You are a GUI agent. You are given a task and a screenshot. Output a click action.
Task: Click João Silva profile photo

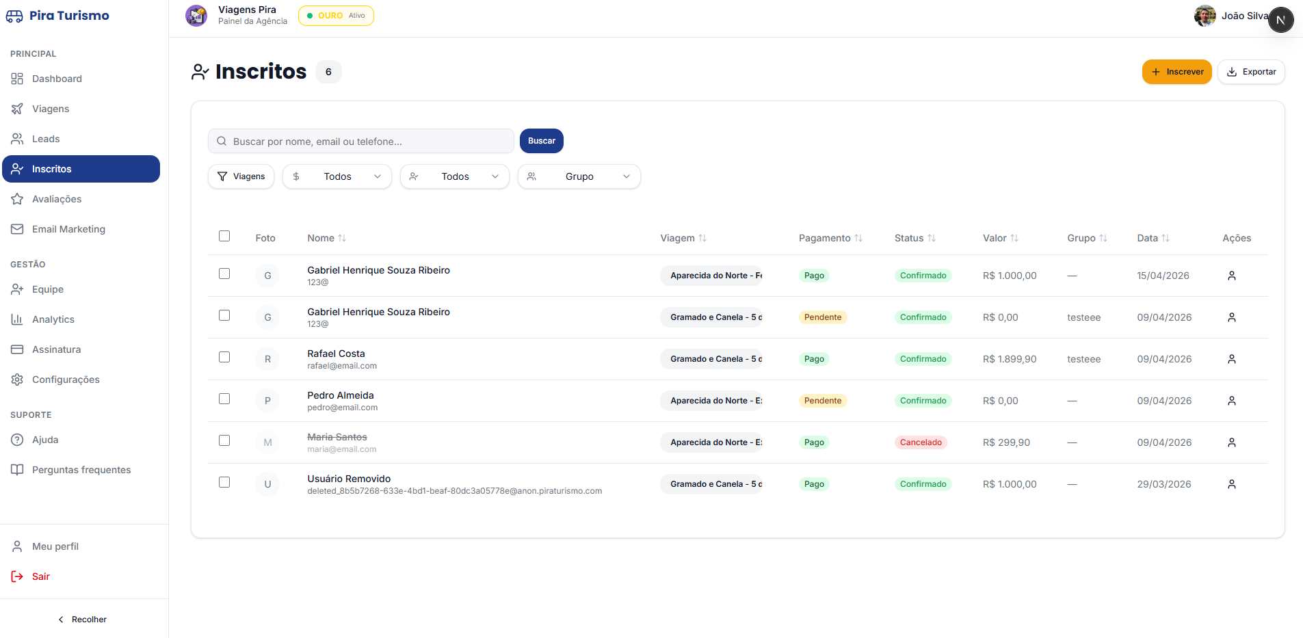pyautogui.click(x=1205, y=16)
